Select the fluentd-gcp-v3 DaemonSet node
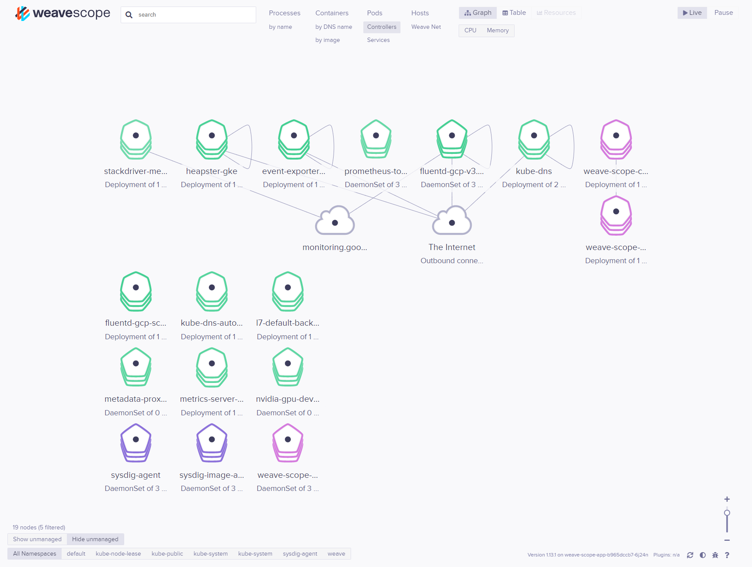Image resolution: width=752 pixels, height=567 pixels. pos(452,139)
